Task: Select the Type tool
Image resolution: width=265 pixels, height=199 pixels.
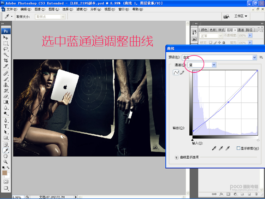Action: coord(6,126)
